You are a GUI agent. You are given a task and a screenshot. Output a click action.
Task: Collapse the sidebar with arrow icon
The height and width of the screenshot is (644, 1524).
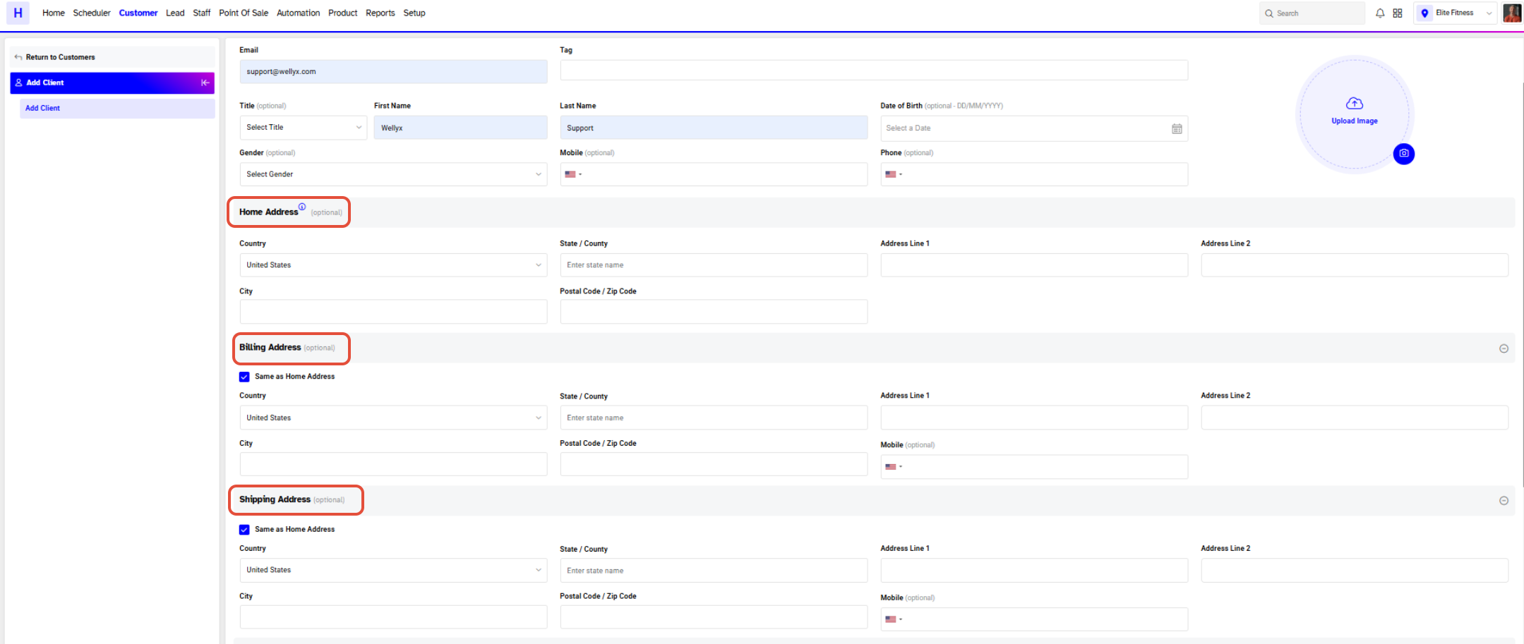205,83
